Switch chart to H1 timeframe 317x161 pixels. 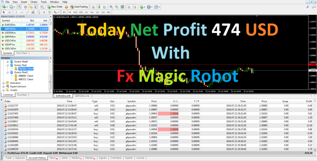point(87,12)
